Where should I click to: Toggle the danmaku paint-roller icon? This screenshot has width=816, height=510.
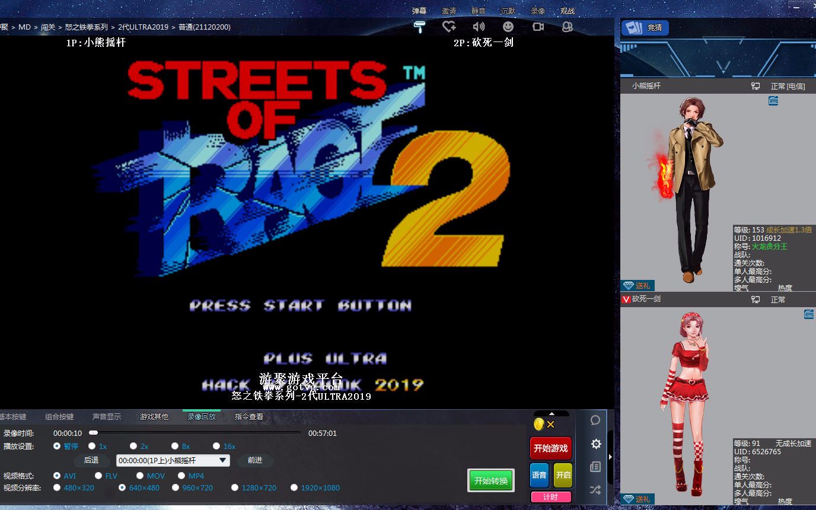tap(419, 27)
